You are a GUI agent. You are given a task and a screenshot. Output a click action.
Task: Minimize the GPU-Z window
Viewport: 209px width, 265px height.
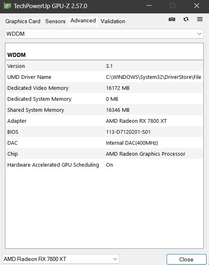tap(149, 6)
